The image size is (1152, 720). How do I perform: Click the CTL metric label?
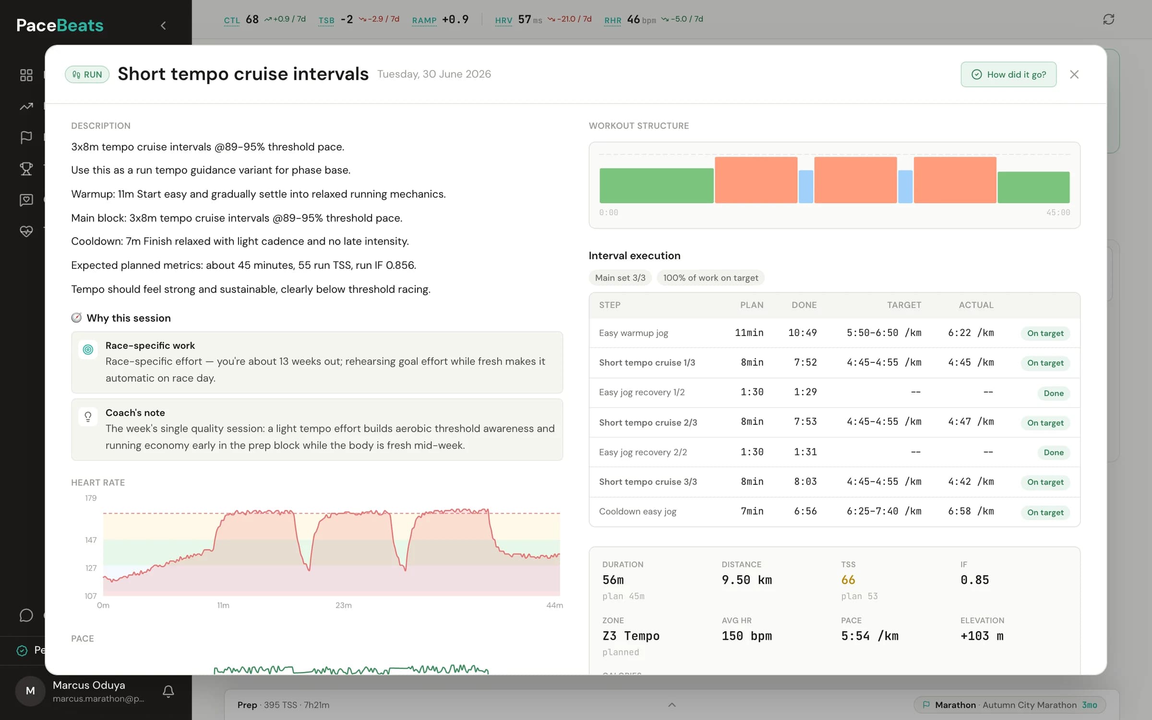click(x=232, y=20)
